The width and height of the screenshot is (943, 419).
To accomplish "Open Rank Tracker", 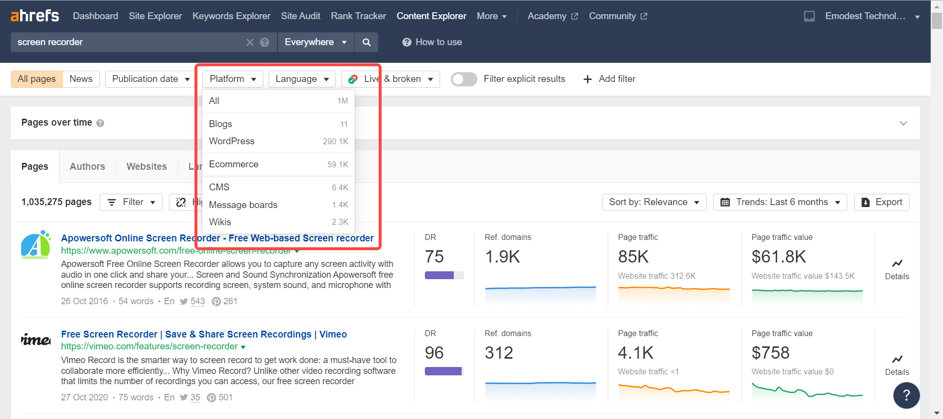I will pyautogui.click(x=359, y=16).
